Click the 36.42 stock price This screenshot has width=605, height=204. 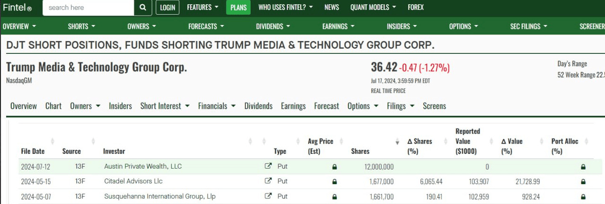click(x=384, y=67)
